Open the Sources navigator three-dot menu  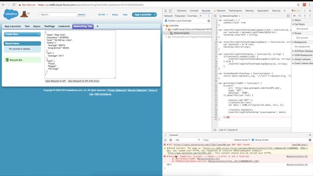tap(209, 16)
